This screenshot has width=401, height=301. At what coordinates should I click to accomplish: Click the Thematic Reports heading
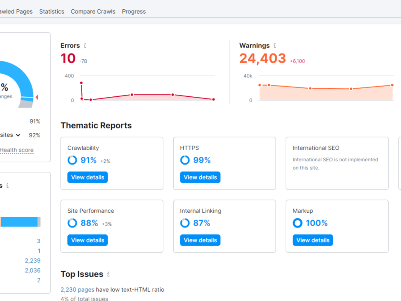click(96, 125)
